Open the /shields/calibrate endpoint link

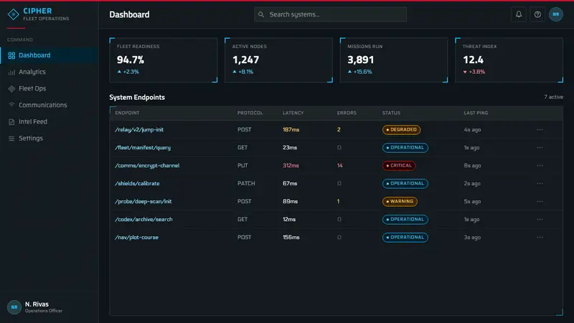coord(137,184)
